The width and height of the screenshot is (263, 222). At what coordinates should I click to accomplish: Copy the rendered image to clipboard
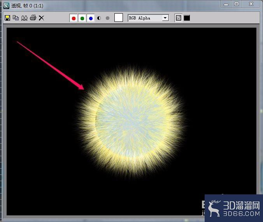(x=16, y=18)
